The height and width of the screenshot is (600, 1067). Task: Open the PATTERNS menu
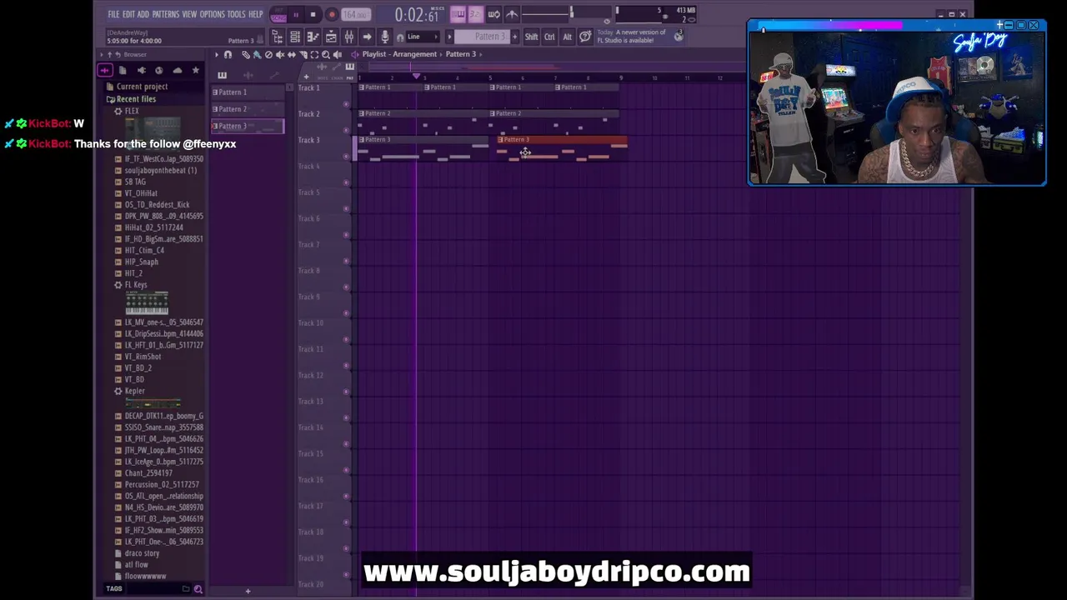tap(166, 14)
